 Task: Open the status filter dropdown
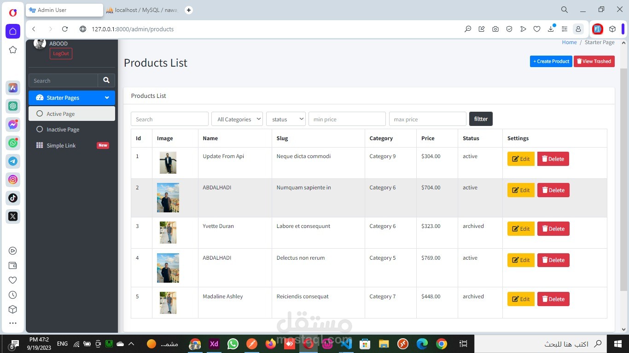click(x=286, y=119)
